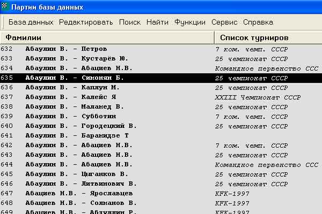Open the Справка menu
Screen dimensions: 322x214
coord(258,22)
